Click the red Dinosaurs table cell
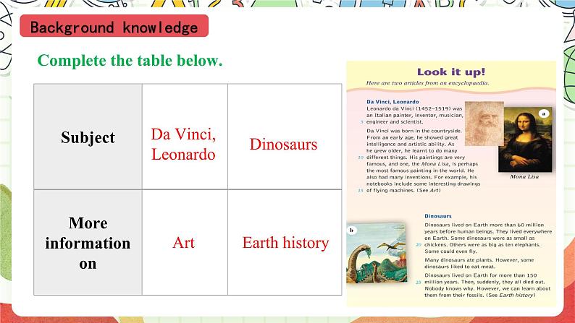The height and width of the screenshot is (323, 575). pos(283,144)
